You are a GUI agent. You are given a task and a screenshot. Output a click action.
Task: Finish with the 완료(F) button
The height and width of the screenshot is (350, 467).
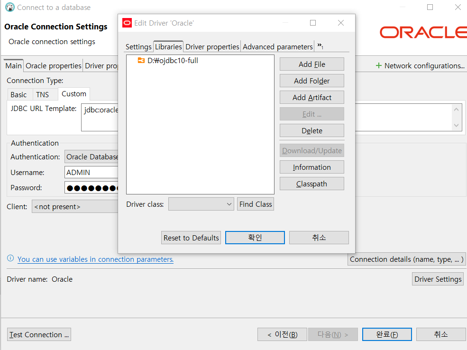point(387,334)
